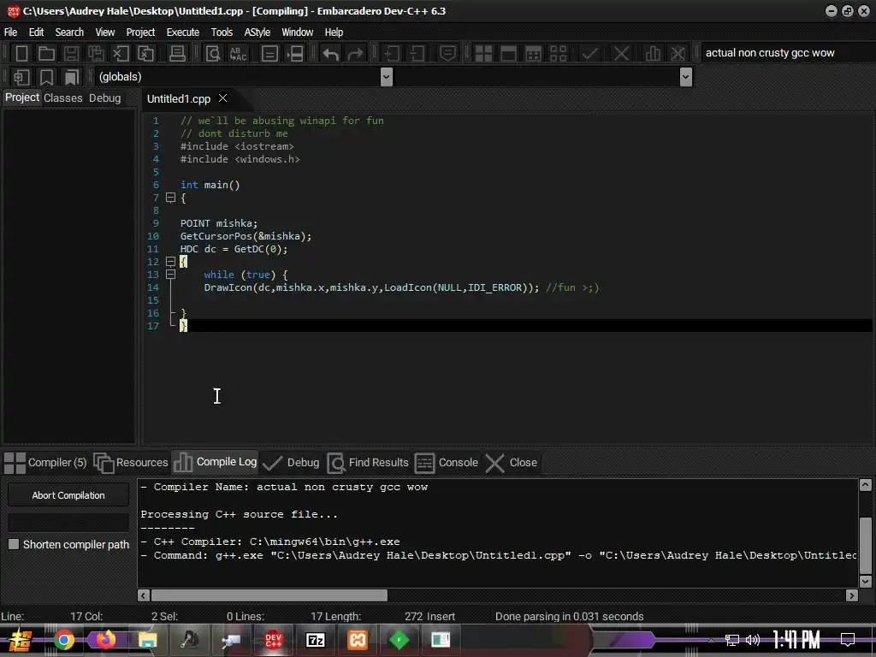Collapse the while loop fold at line 13

coord(170,275)
